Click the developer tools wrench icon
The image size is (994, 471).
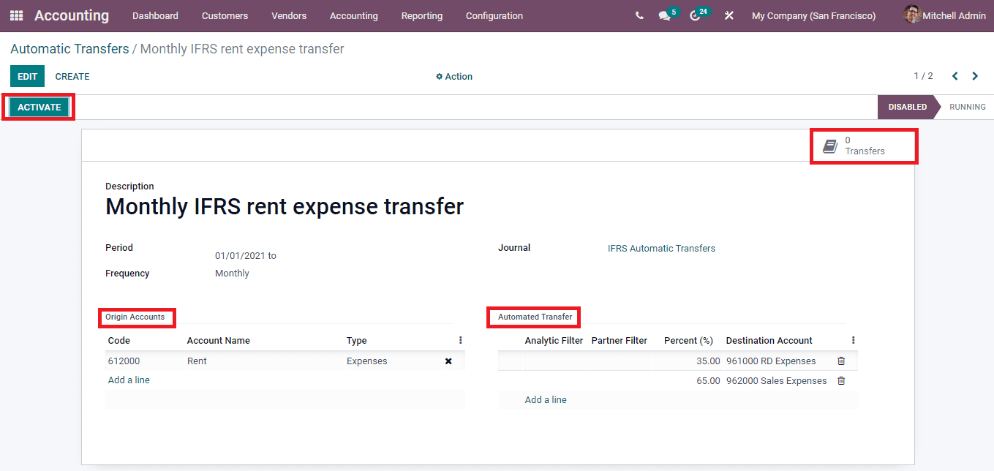(728, 15)
